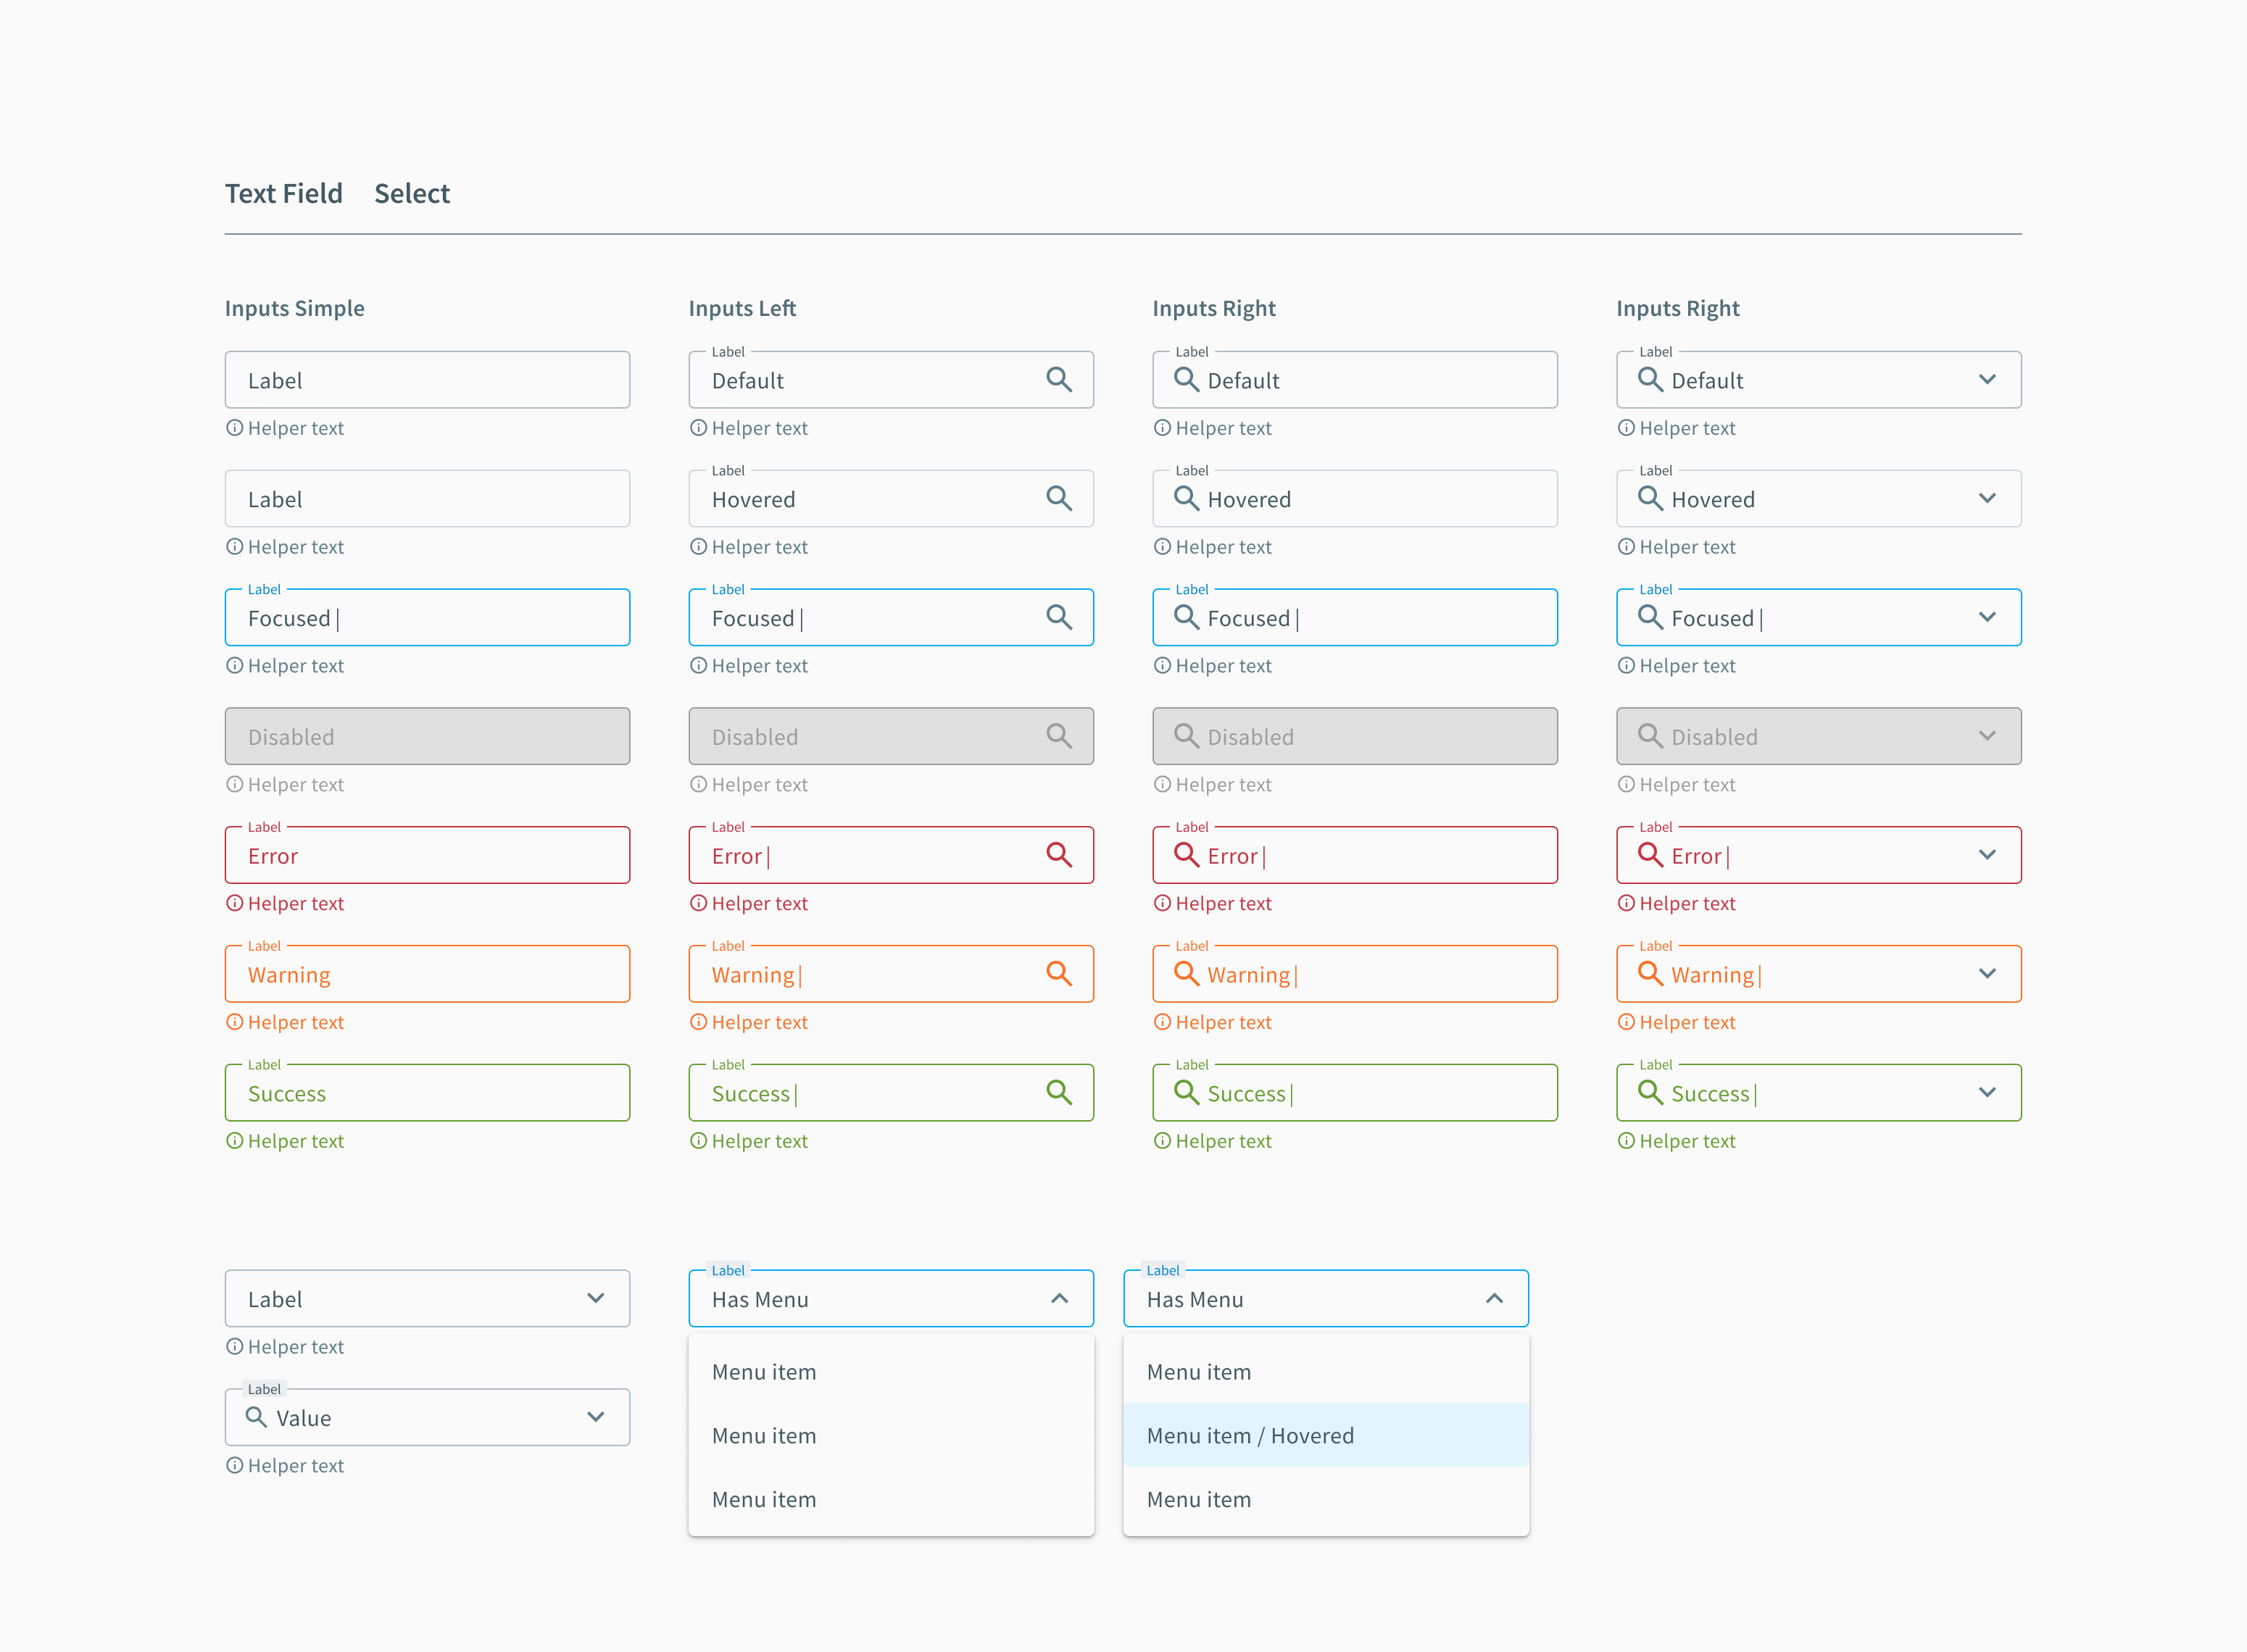The height and width of the screenshot is (1652, 2247).
Task: Click the grey search icon in the Inputs Left Disabled field
Action: [1058, 736]
